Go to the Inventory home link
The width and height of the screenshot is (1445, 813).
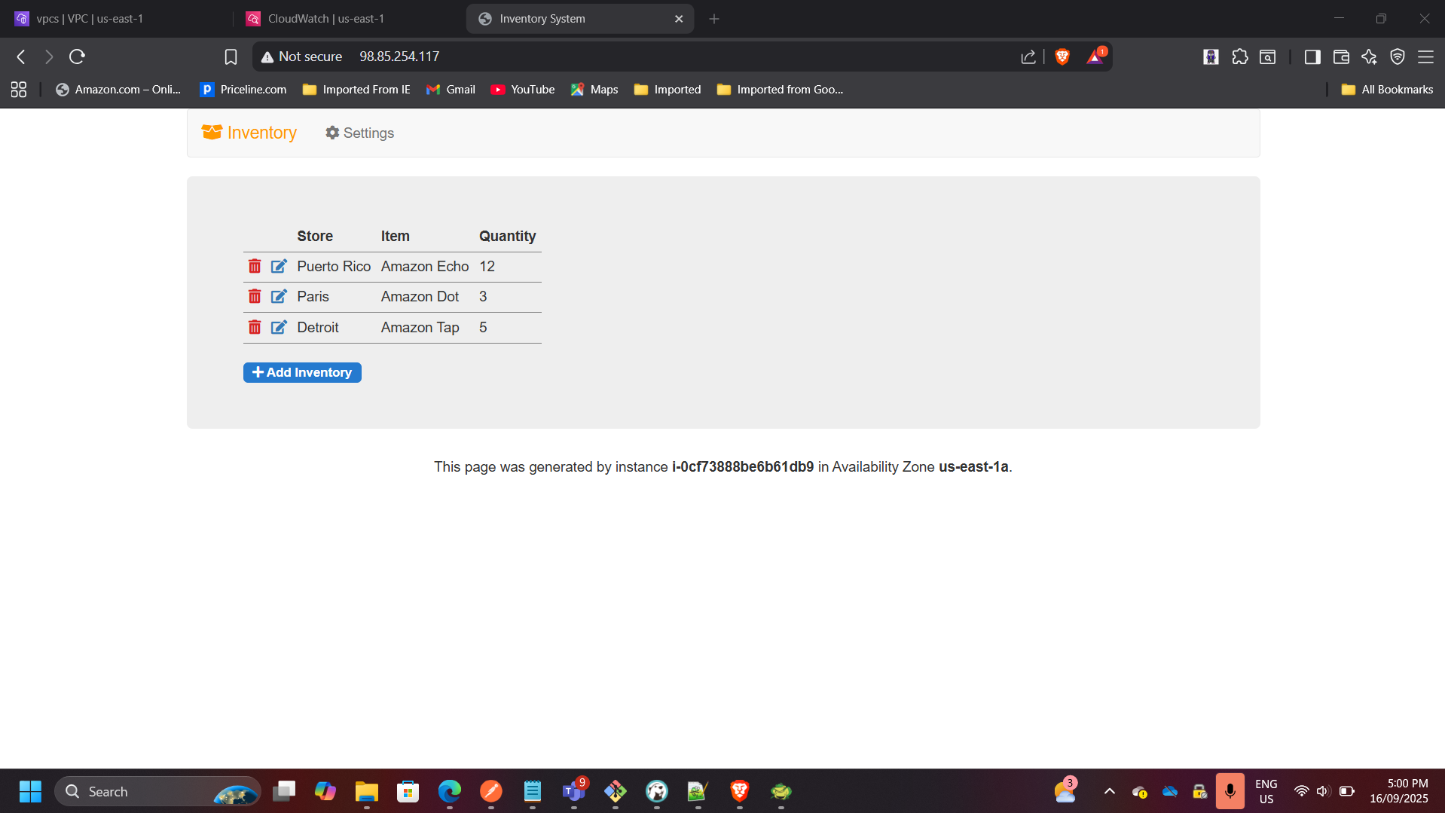(249, 133)
